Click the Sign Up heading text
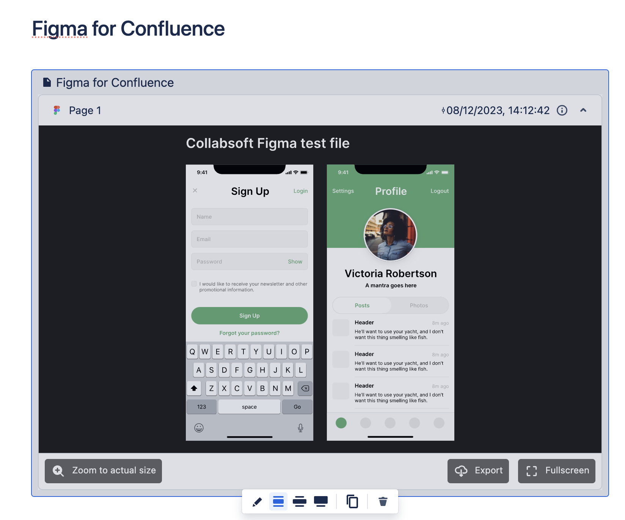625x520 pixels. 250,191
